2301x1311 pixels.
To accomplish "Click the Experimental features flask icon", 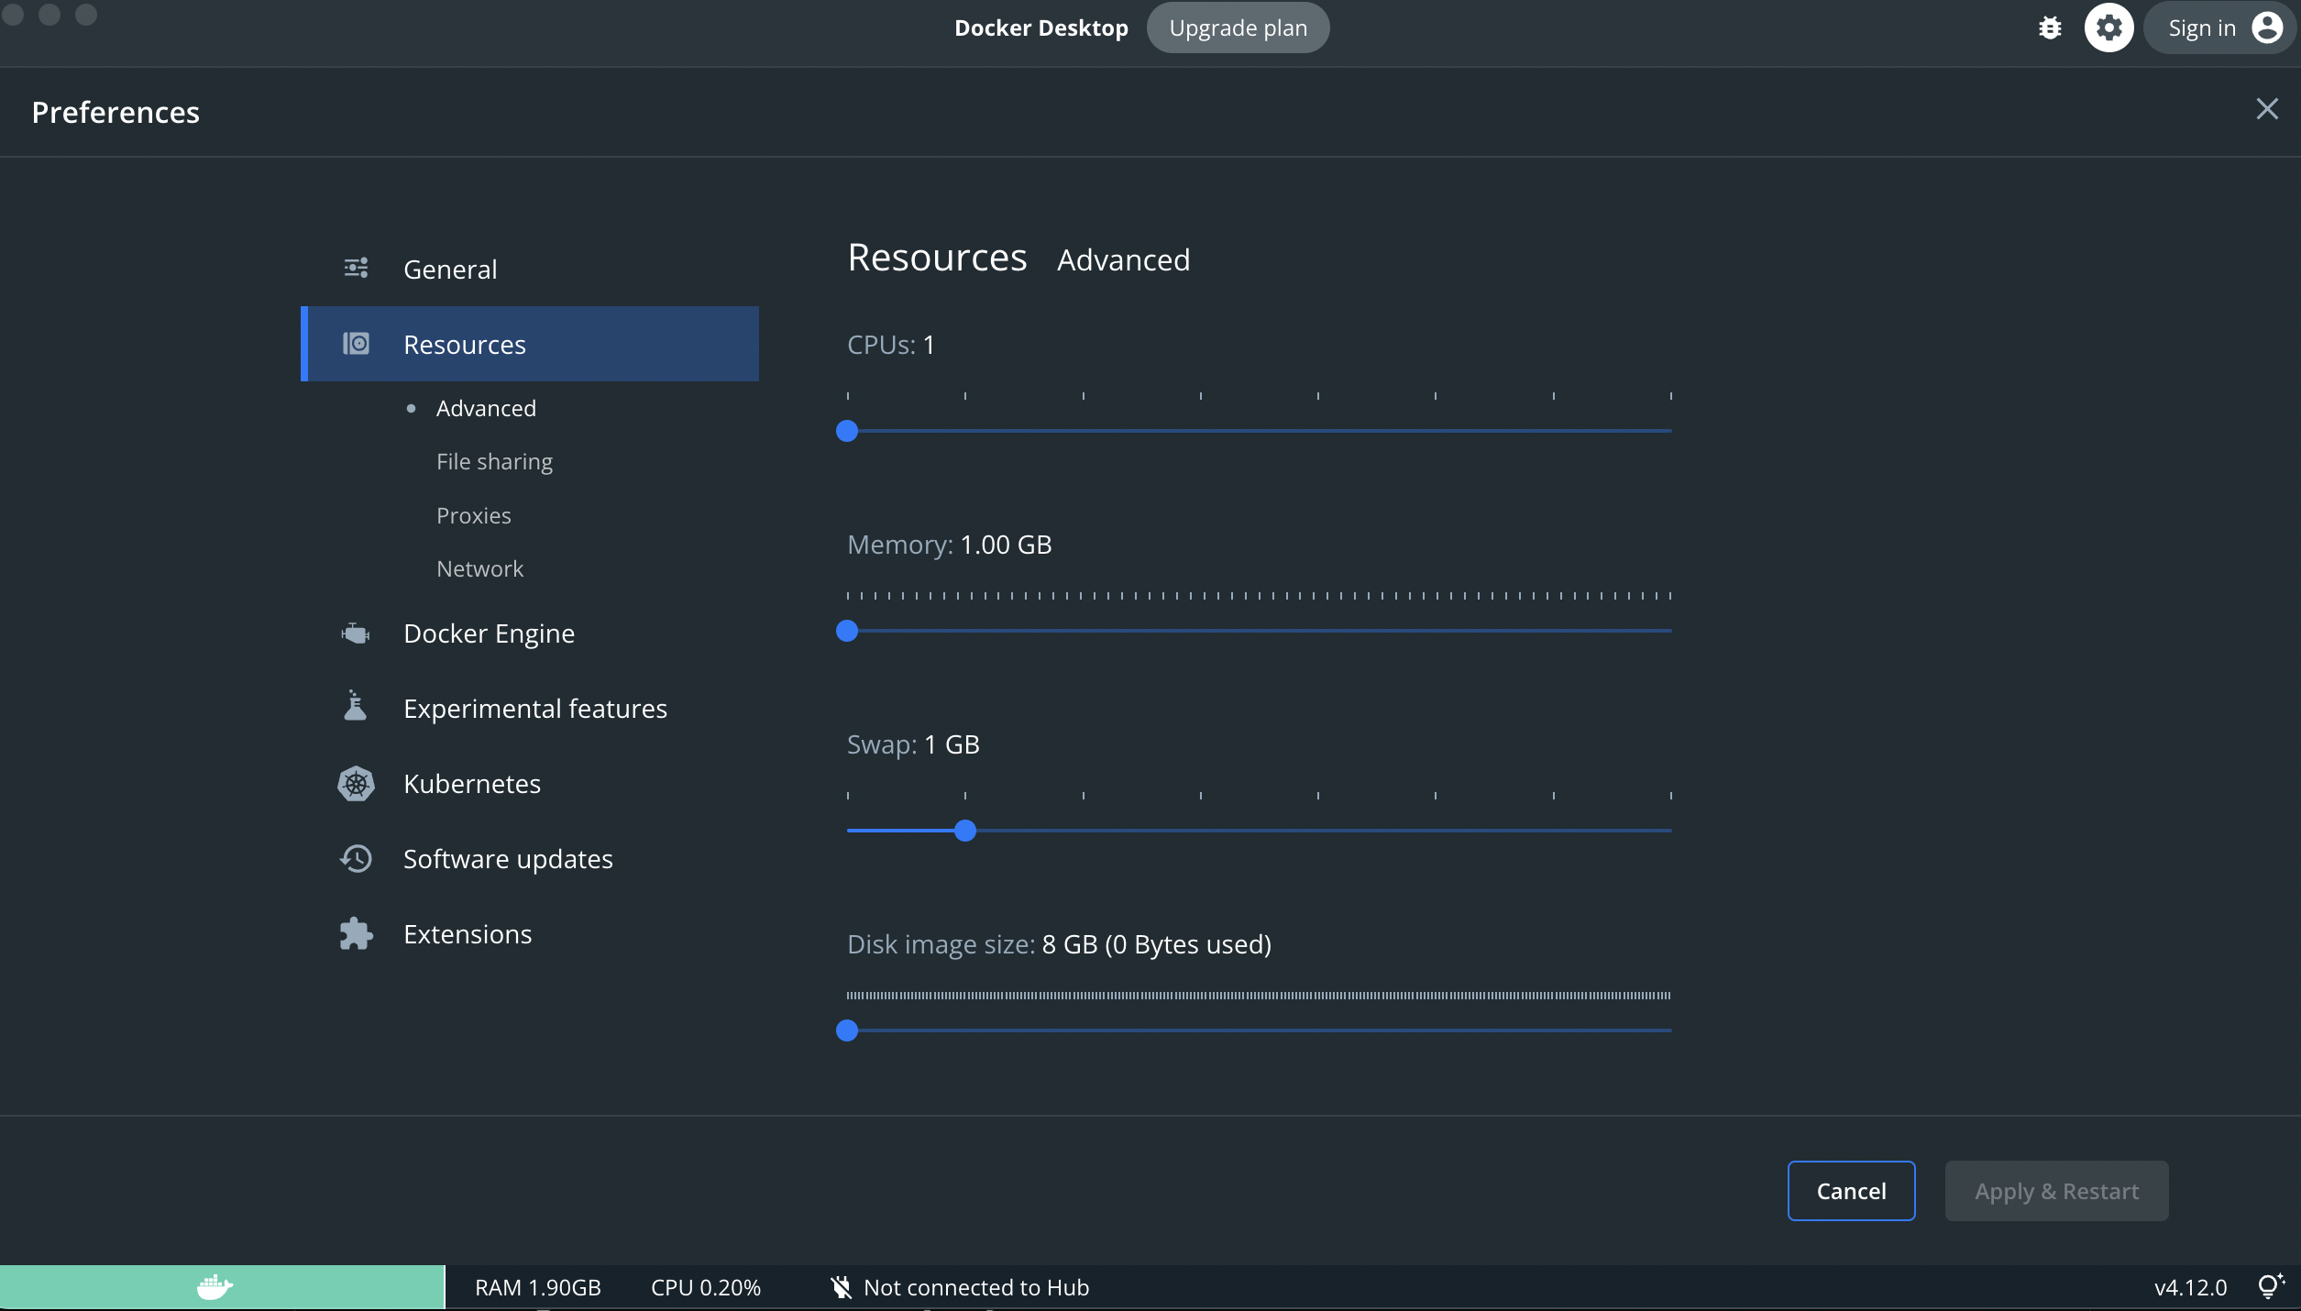I will click(356, 707).
